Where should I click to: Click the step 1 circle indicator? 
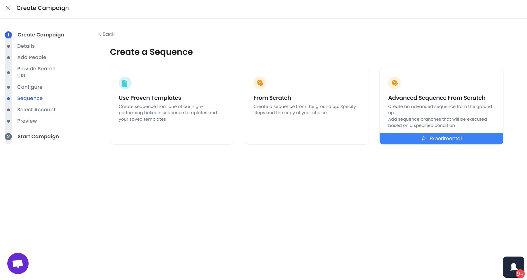8,35
